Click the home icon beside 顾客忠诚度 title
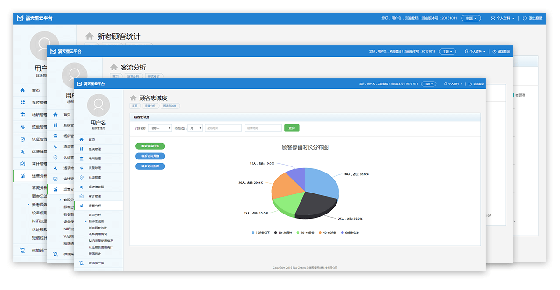Viewport: 560px width, 290px height. pos(133,98)
